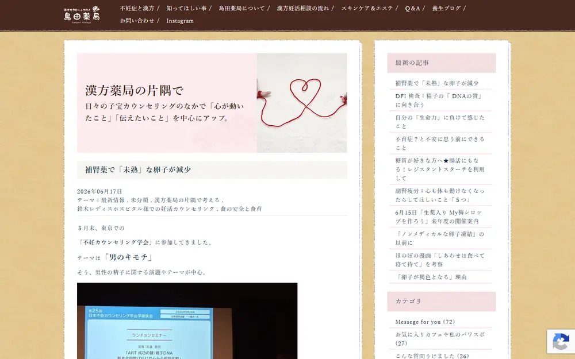Image resolution: width=575 pixels, height=359 pixels.
Task: Select the 漢方薬局の片隅で考える theme link
Action: pos(187,200)
